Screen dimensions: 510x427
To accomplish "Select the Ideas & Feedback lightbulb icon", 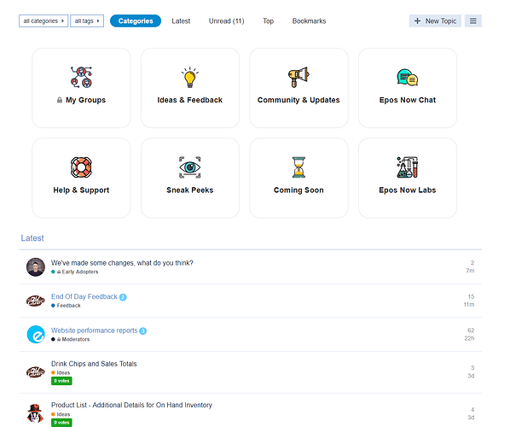I will pos(190,77).
